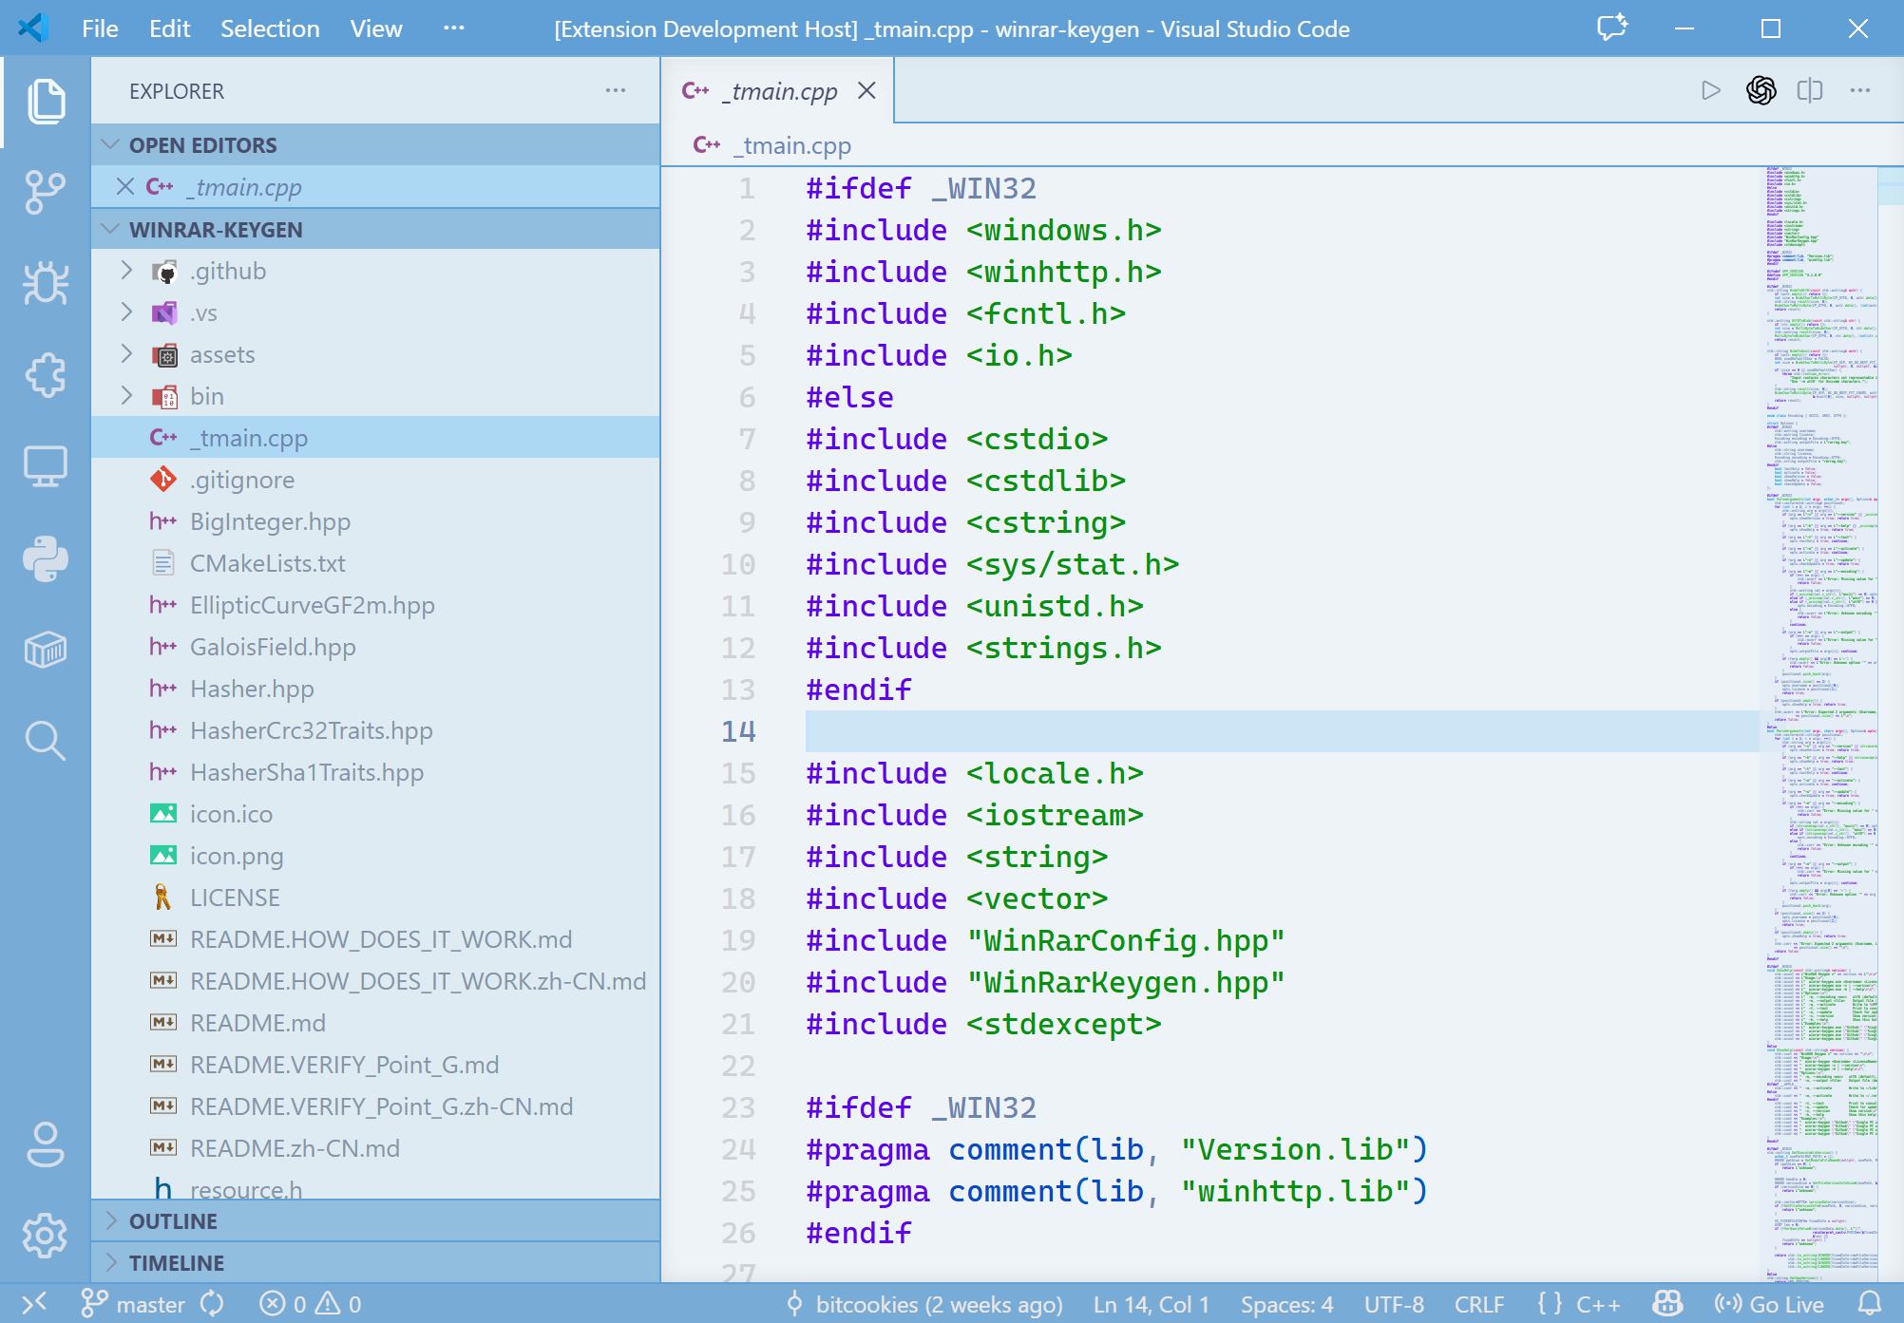Open the Explorer view in activity bar
The height and width of the screenshot is (1323, 1904).
point(46,102)
